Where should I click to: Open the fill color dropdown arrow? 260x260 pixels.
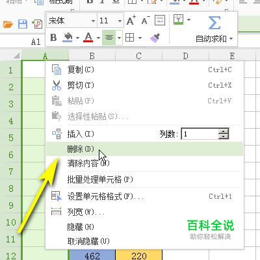[x=77, y=38]
